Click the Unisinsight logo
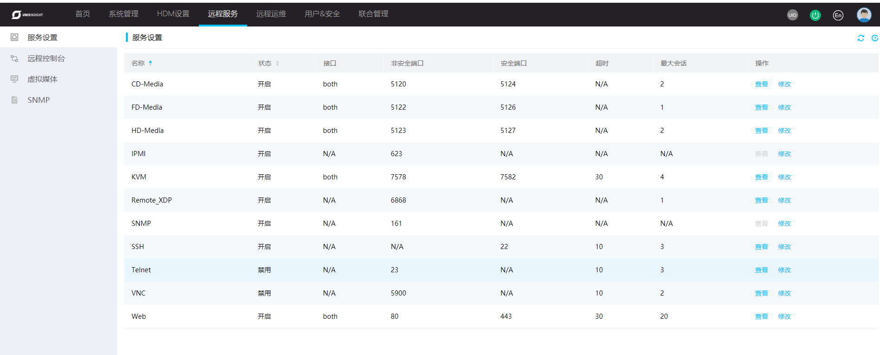This screenshot has width=880, height=355. pos(27,15)
